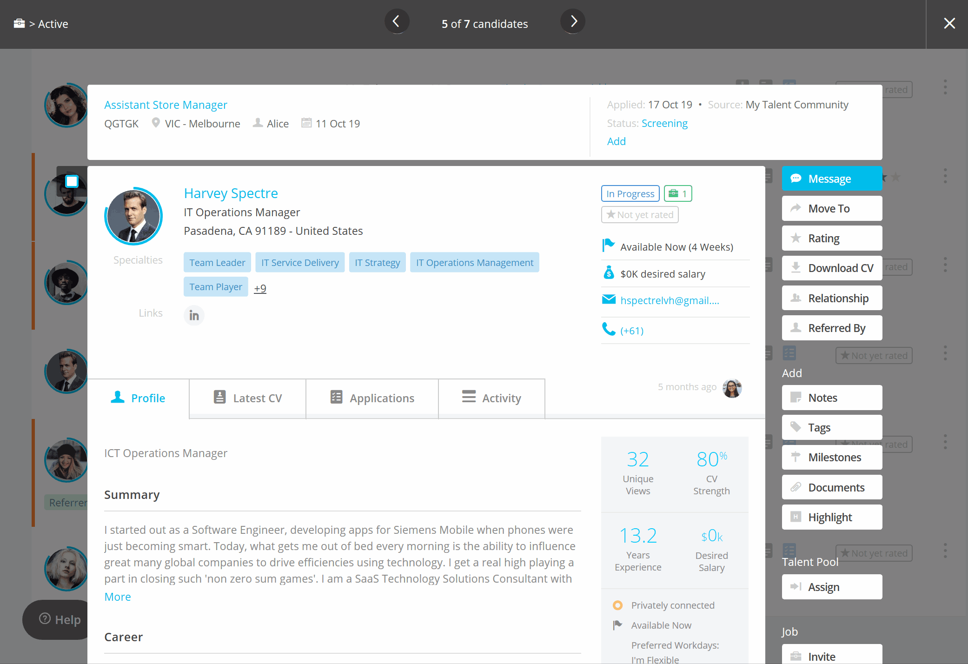Set rating via the Not yet rated badge
This screenshot has height=664, width=968.
click(x=640, y=215)
